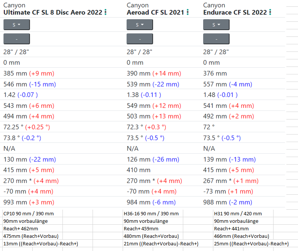Click the 557 mm (-4 mm) value
Viewport: 298px width, 251px height.
pyautogui.click(x=228, y=84)
